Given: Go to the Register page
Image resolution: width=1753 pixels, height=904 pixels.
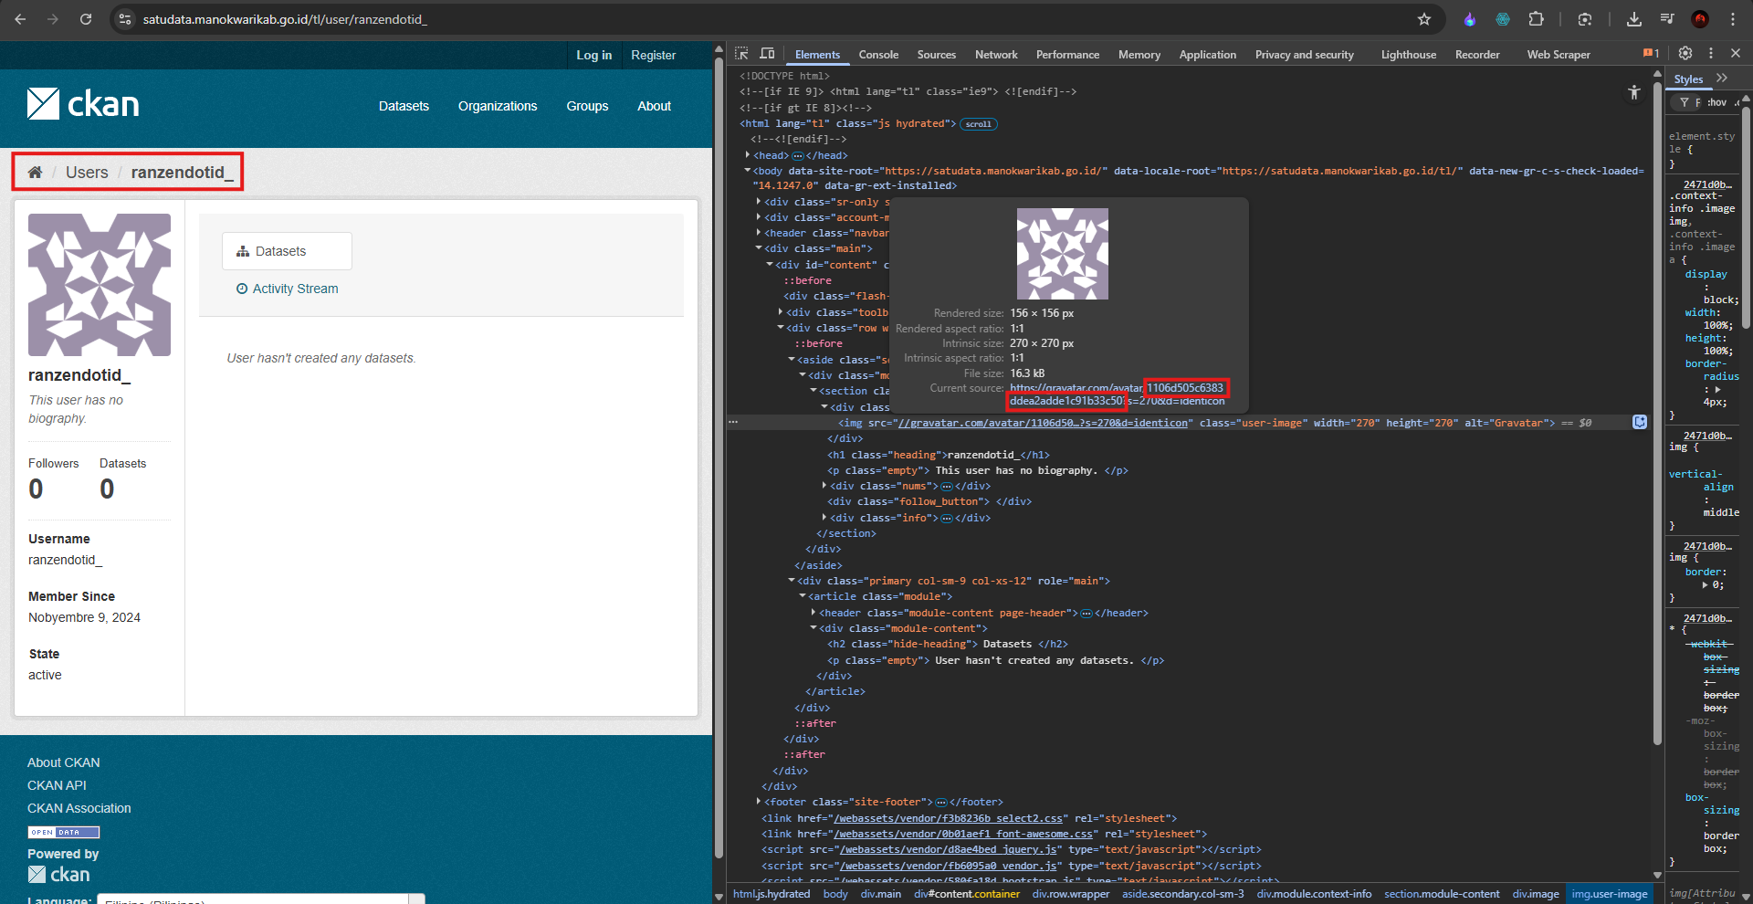Looking at the screenshot, I should coord(654,56).
